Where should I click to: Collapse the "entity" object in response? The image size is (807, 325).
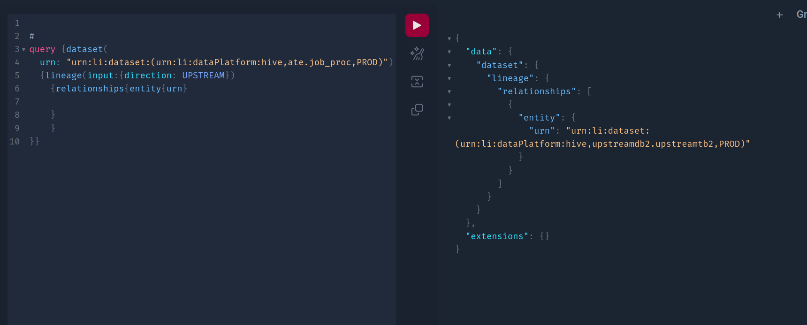449,118
